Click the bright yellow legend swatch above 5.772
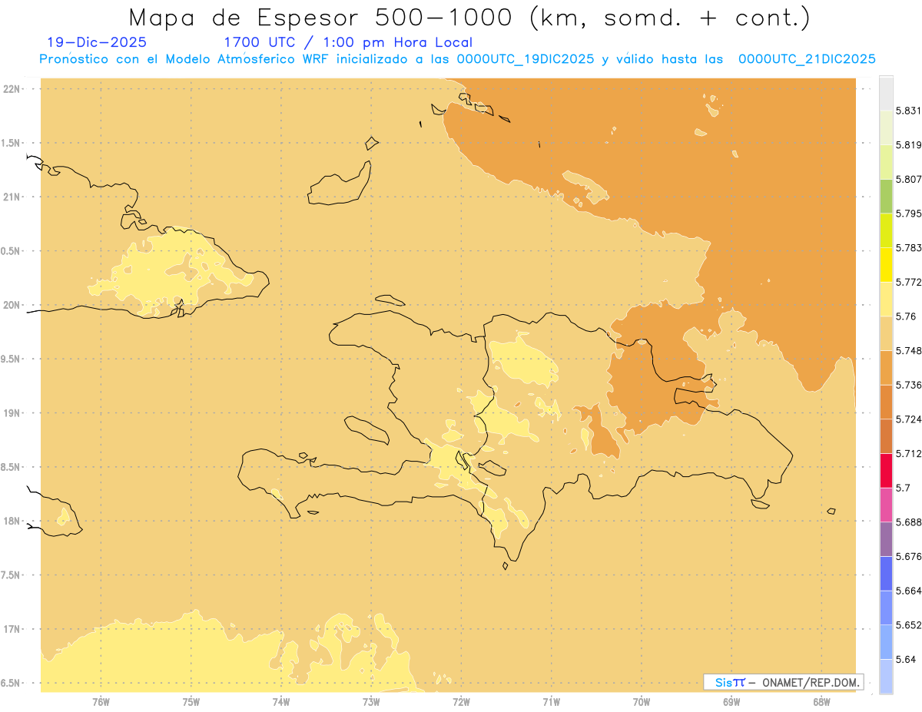Viewport: 922px width, 712px height. [886, 264]
